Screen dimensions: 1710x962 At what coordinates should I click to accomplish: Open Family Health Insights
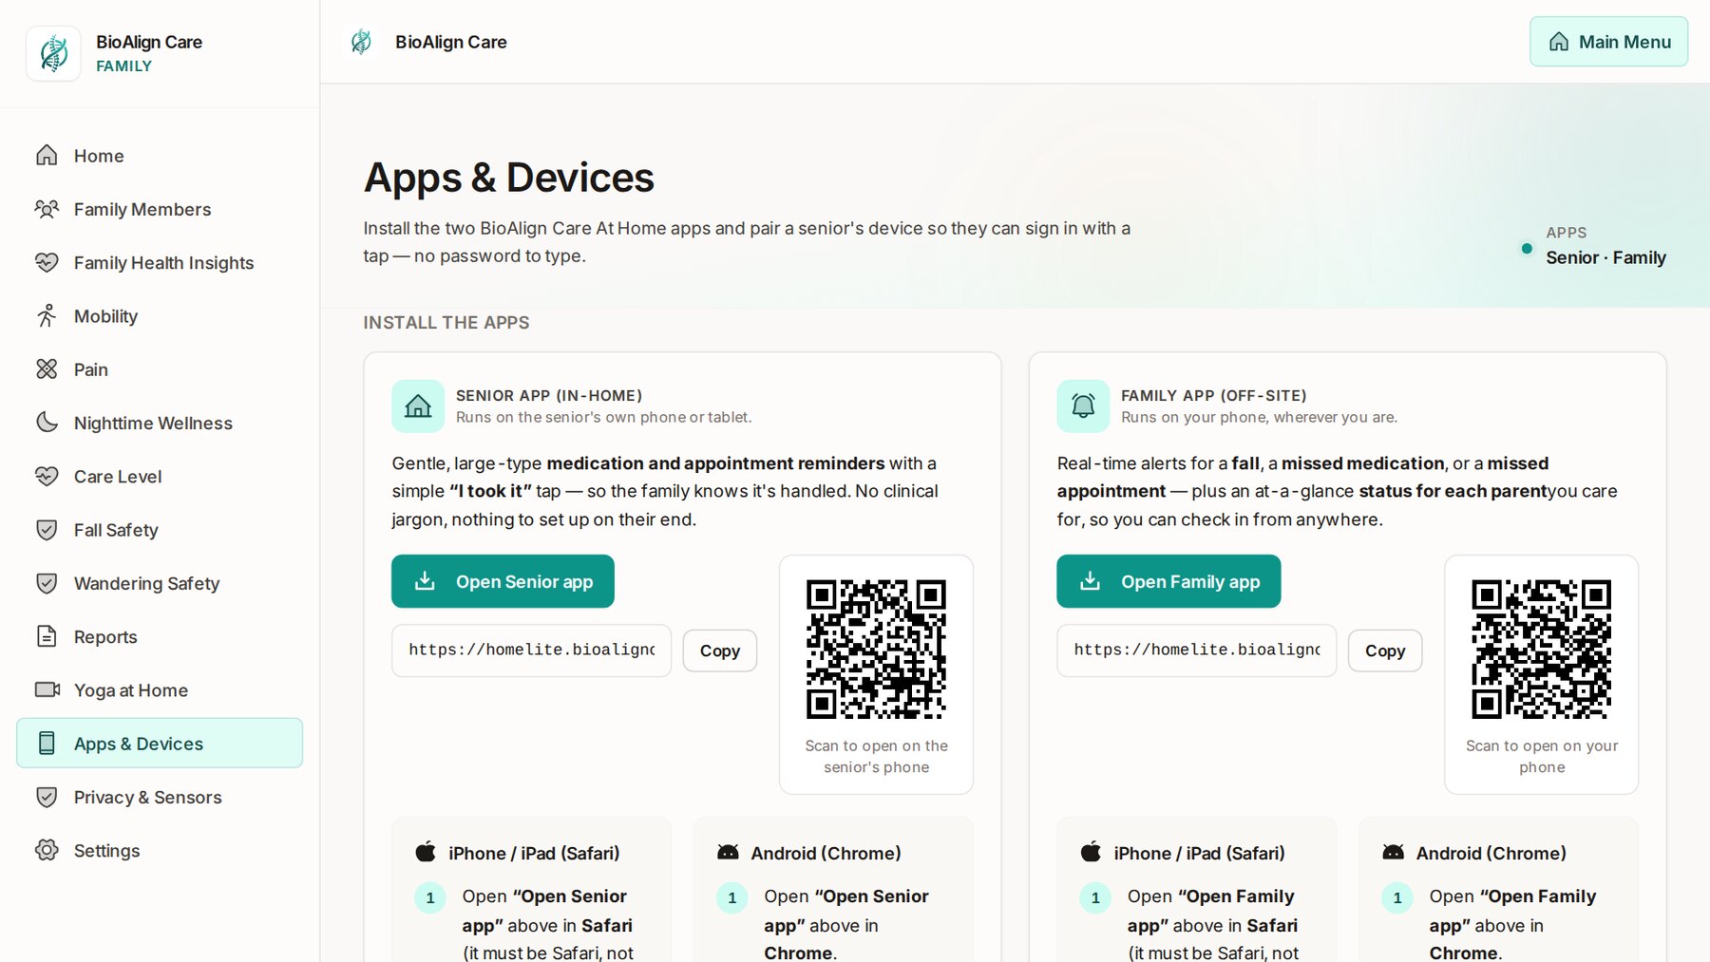(160, 263)
